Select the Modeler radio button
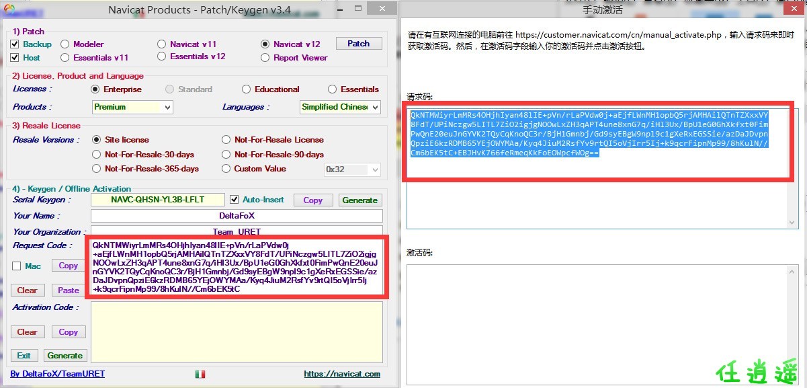This screenshot has height=388, width=807. point(65,44)
